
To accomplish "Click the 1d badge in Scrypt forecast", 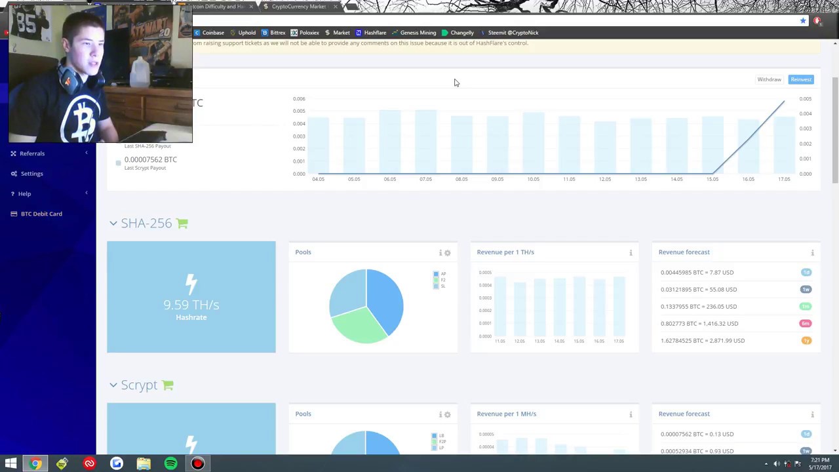I will click(x=806, y=434).
